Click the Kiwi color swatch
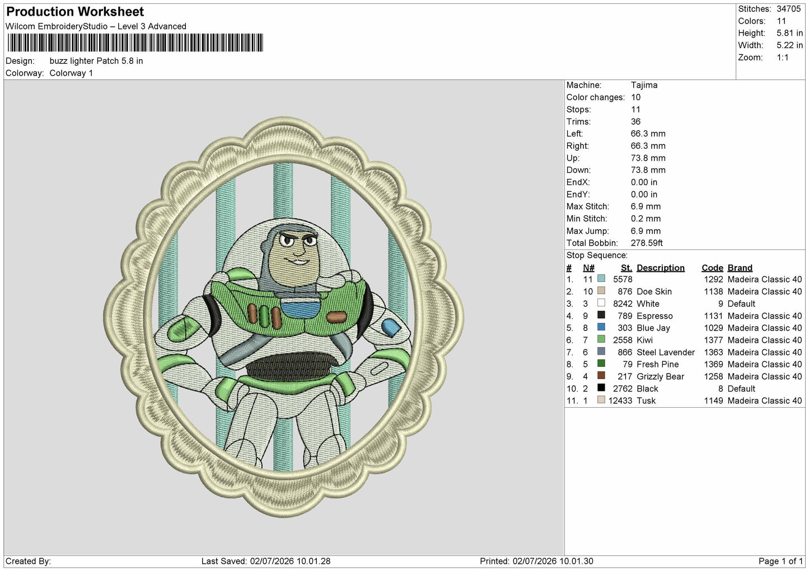 [601, 339]
